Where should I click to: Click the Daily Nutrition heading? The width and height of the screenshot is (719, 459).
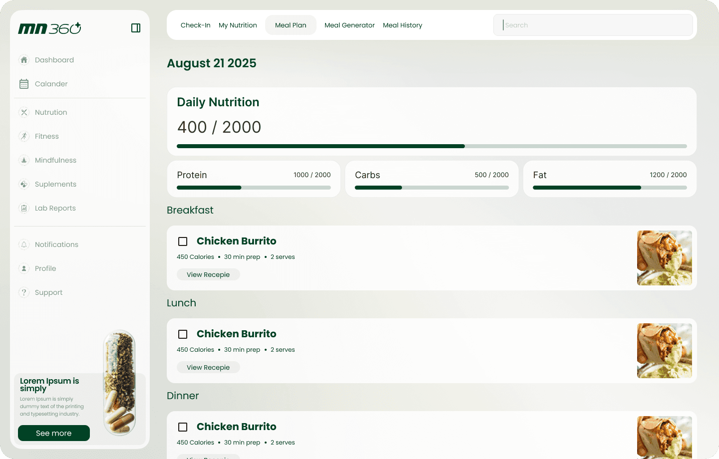point(218,102)
